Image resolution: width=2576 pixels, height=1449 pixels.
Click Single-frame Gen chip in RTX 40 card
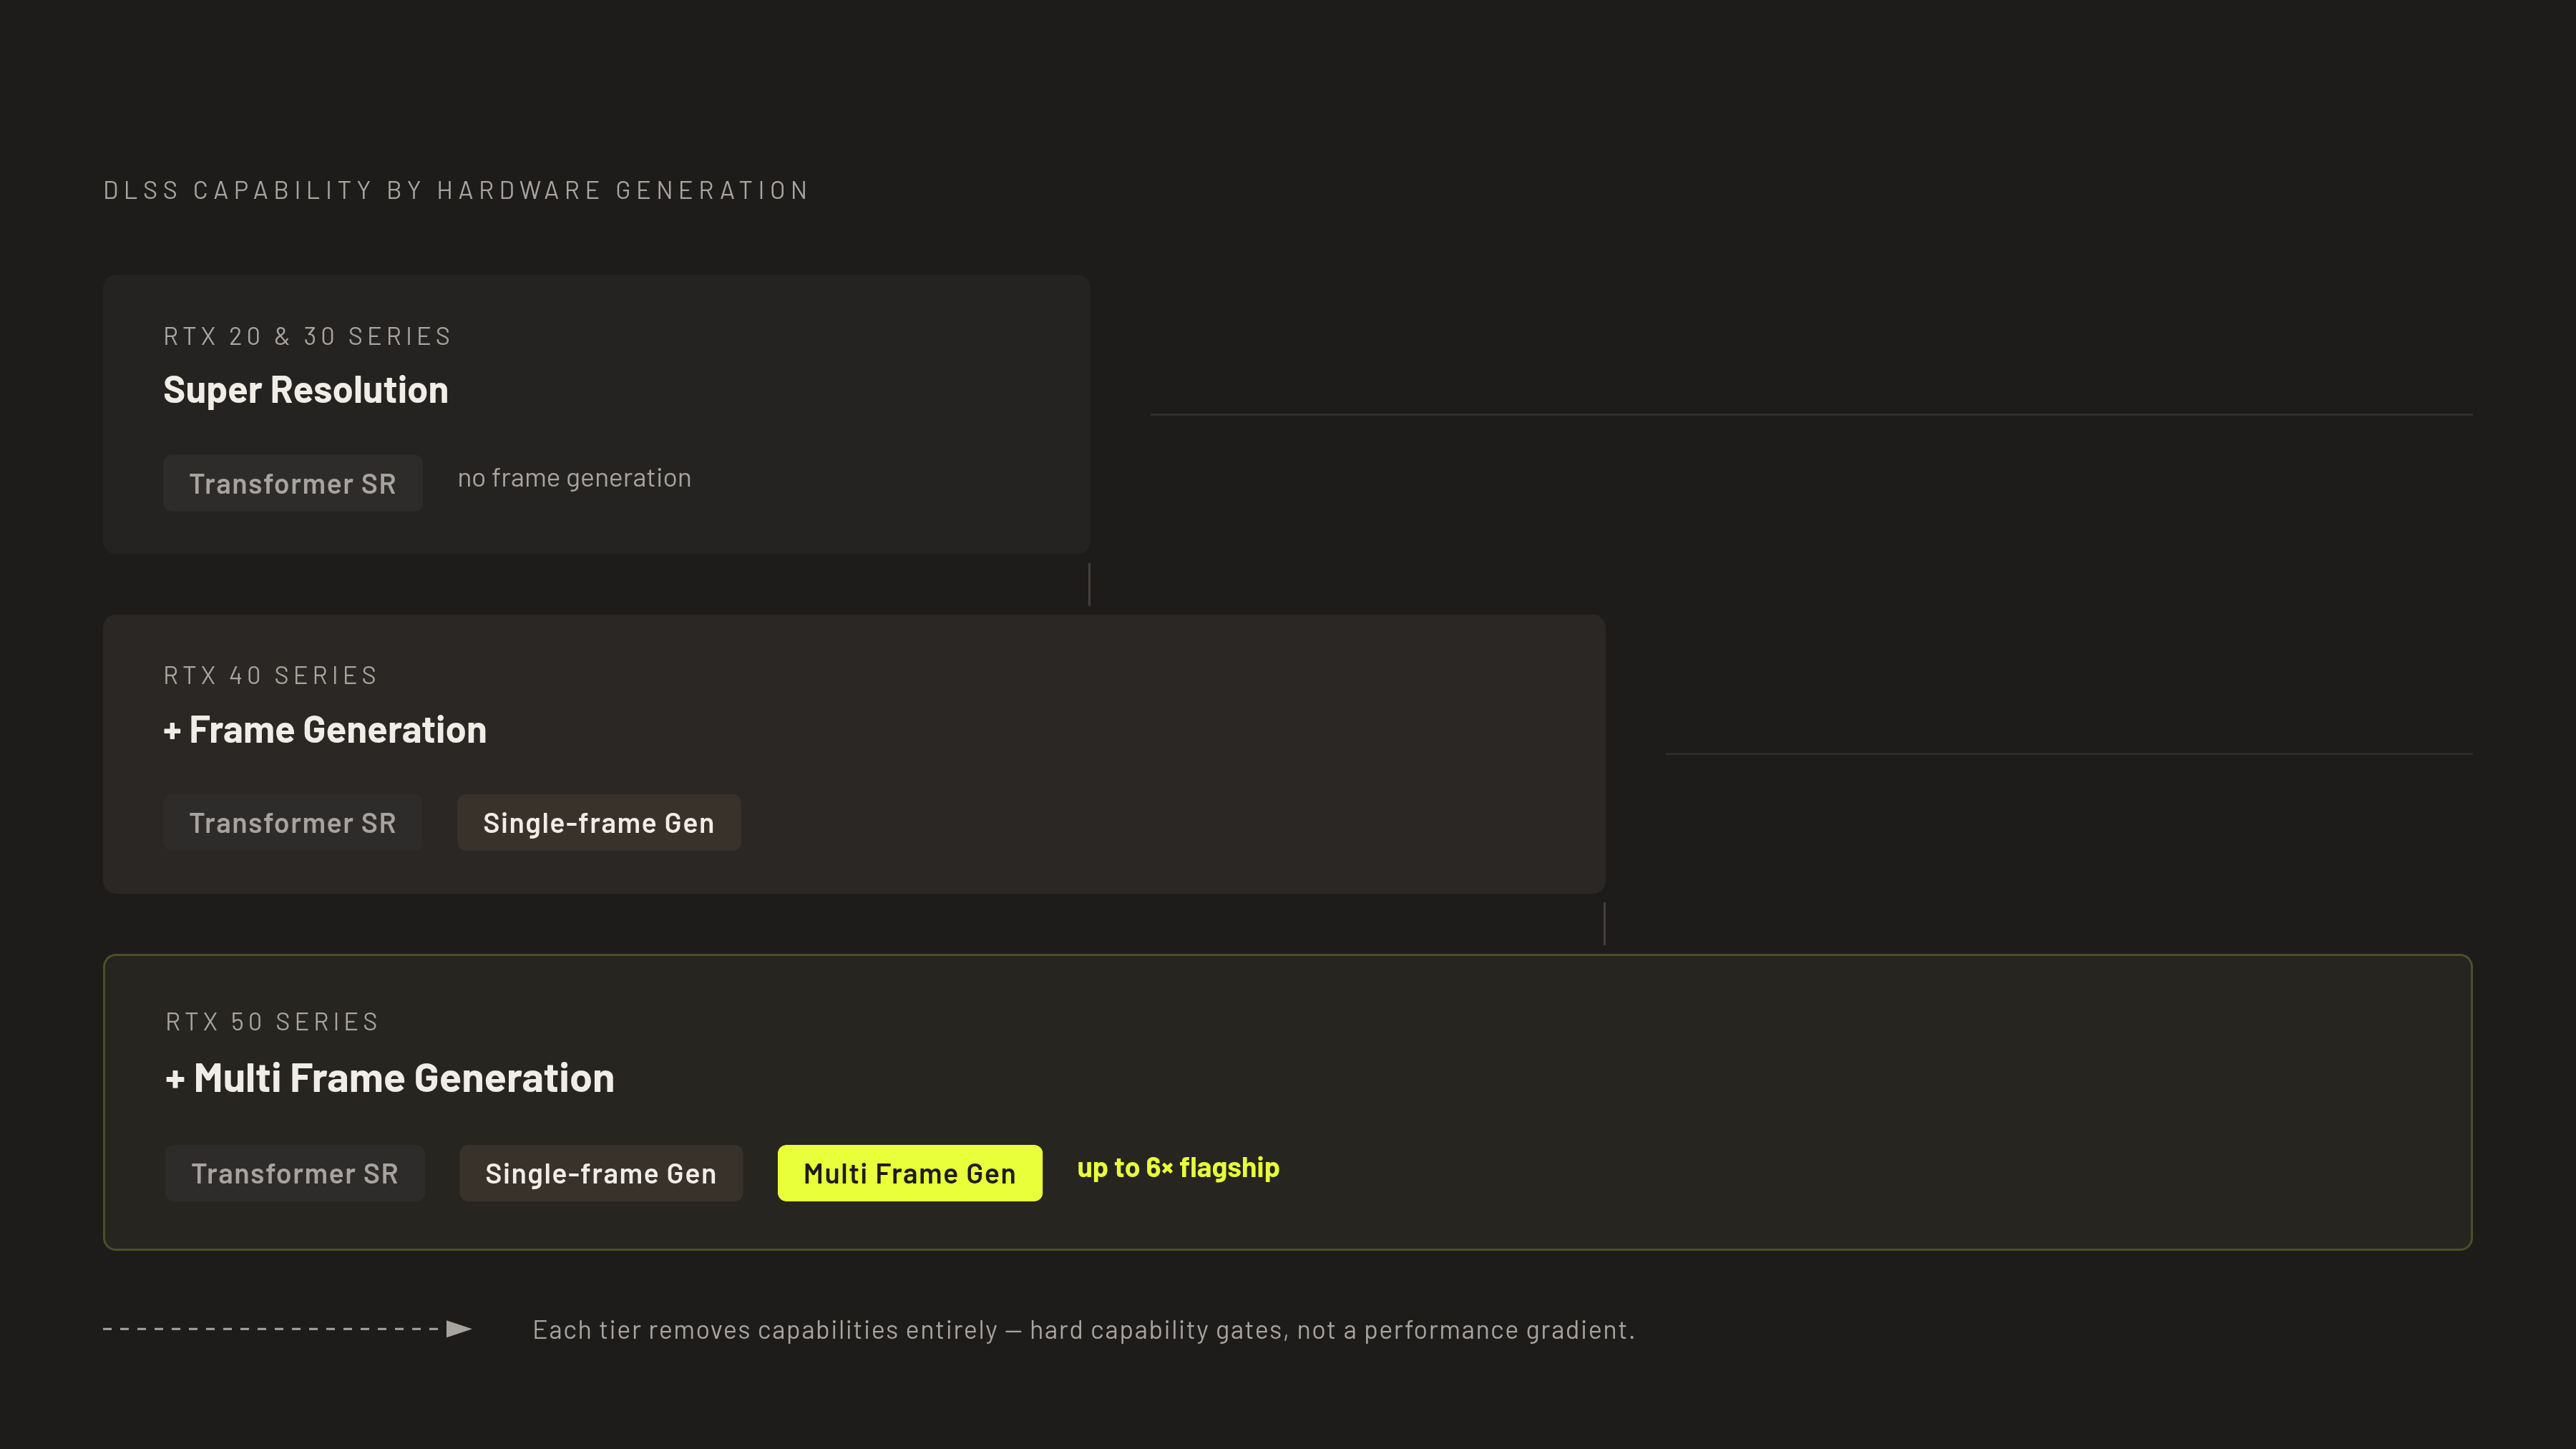pyautogui.click(x=599, y=823)
